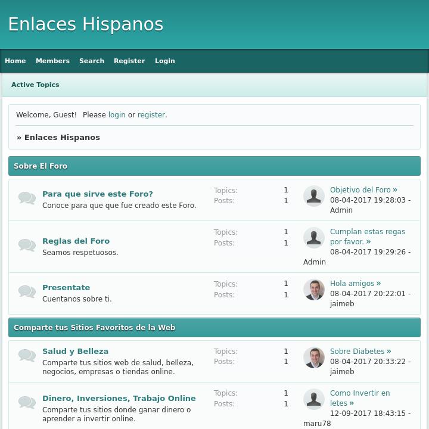Switch to the Active Topics tab
The height and width of the screenshot is (429, 429).
(35, 85)
